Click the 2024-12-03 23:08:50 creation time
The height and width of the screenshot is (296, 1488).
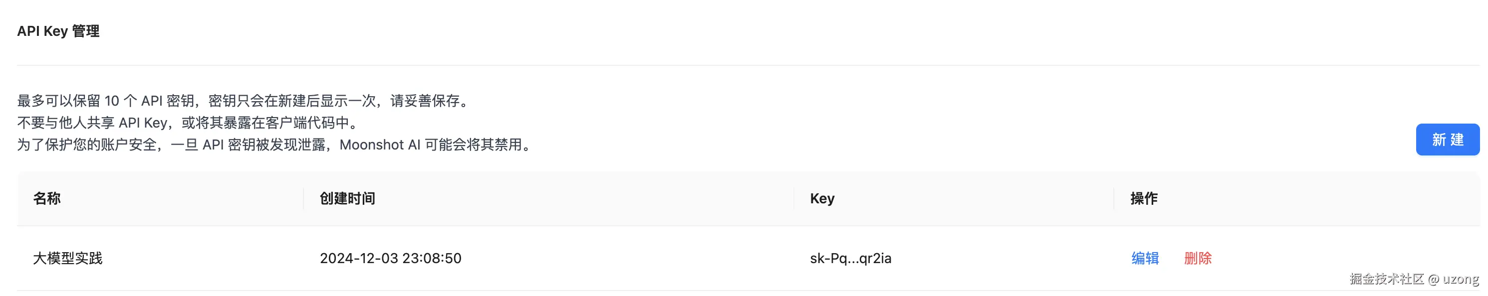(391, 258)
